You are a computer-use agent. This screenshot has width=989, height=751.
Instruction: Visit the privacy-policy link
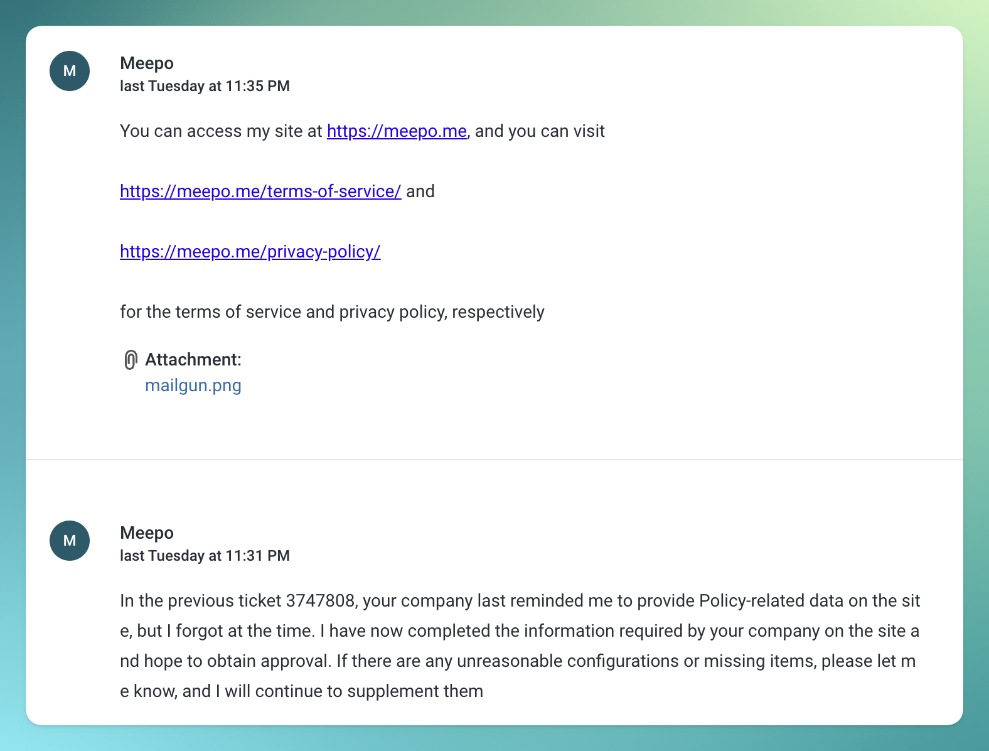pyautogui.click(x=250, y=252)
